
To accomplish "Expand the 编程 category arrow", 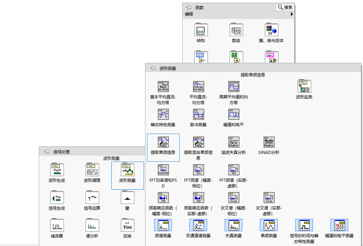I will click(x=292, y=14).
